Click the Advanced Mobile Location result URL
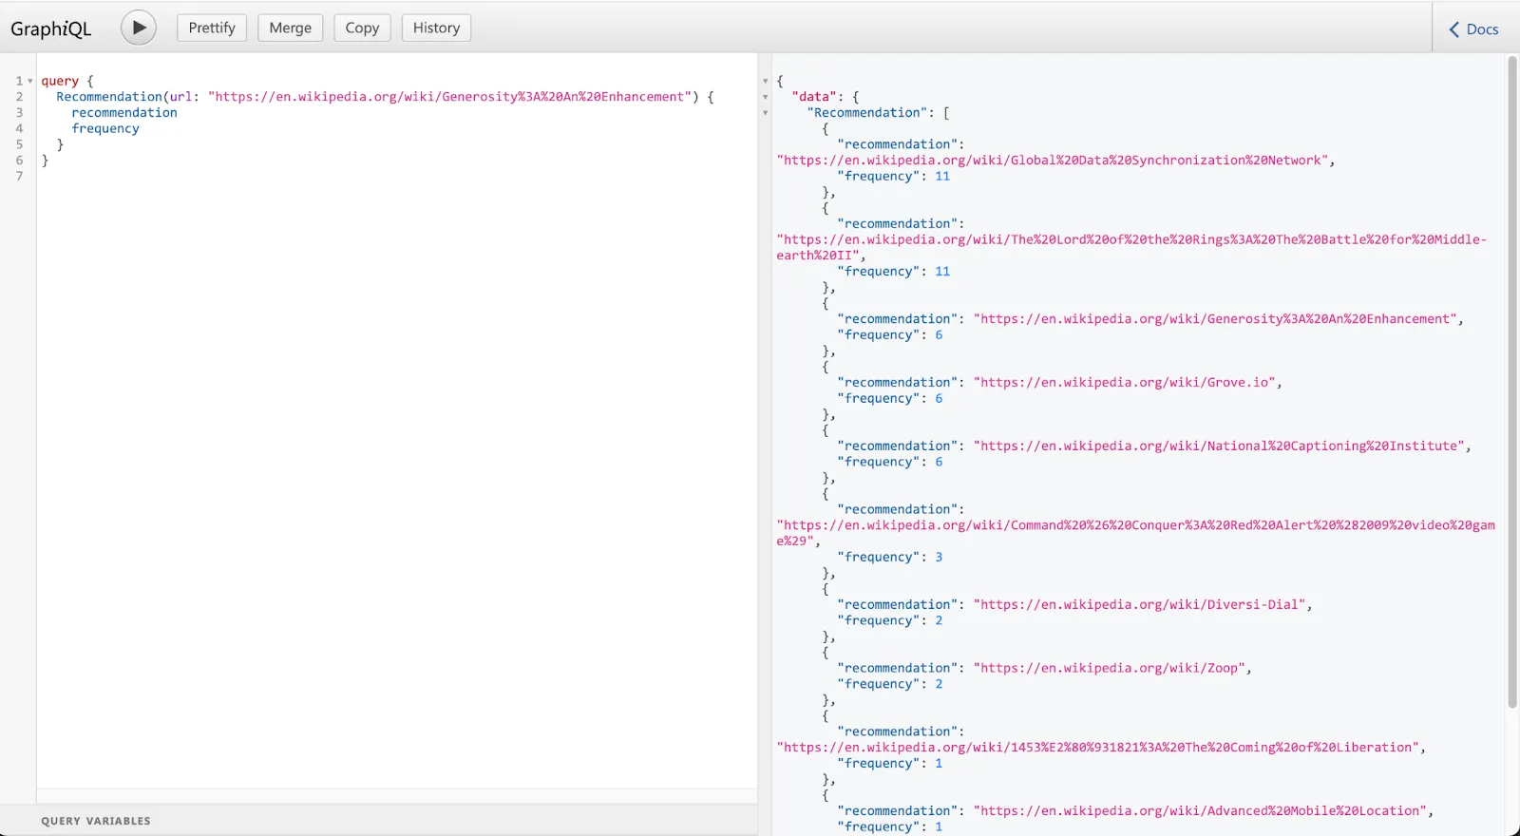Viewport: 1520px width, 836px height. pyautogui.click(x=1200, y=811)
